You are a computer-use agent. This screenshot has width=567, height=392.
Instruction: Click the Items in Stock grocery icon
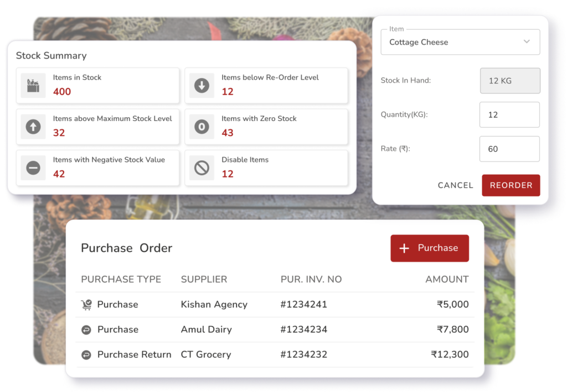coord(33,86)
